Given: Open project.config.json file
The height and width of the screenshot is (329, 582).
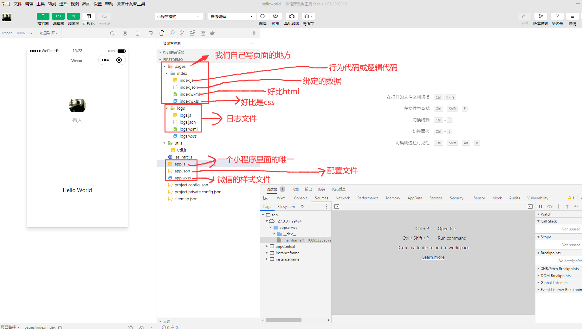Looking at the screenshot, I should click(191, 185).
